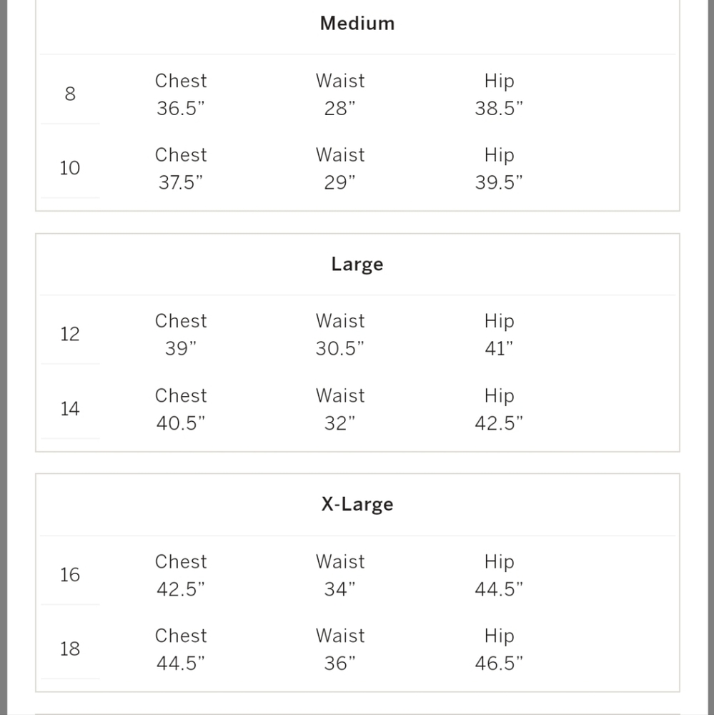714x715 pixels.
Task: Select the 40.5" chest value for size 14
Action: [x=181, y=423]
